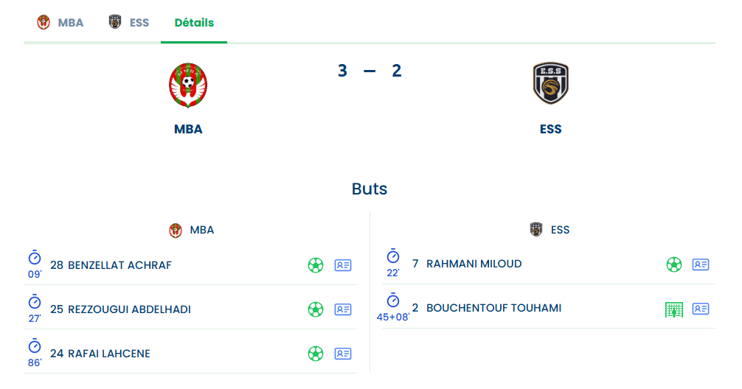This screenshot has width=742, height=389.
Task: Click player name REZZOUGUI ABDELHADI
Action: [129, 309]
